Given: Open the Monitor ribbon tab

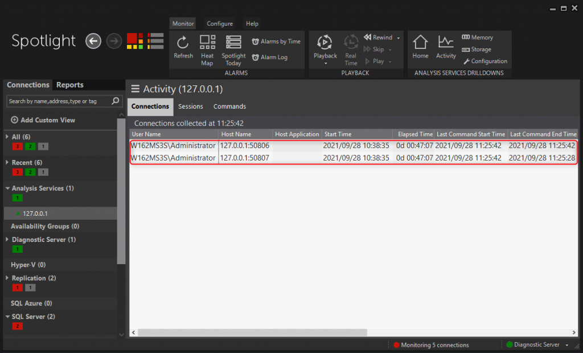Looking at the screenshot, I should [x=183, y=23].
